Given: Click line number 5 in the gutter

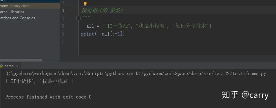Looking at the screenshot, I should pos(63,26).
